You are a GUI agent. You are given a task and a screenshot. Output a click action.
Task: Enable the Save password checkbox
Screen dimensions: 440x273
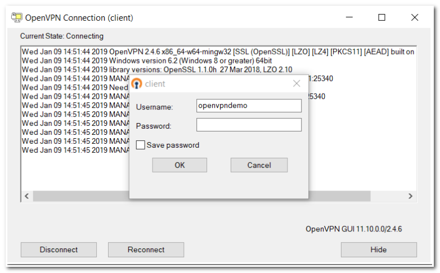tap(140, 145)
